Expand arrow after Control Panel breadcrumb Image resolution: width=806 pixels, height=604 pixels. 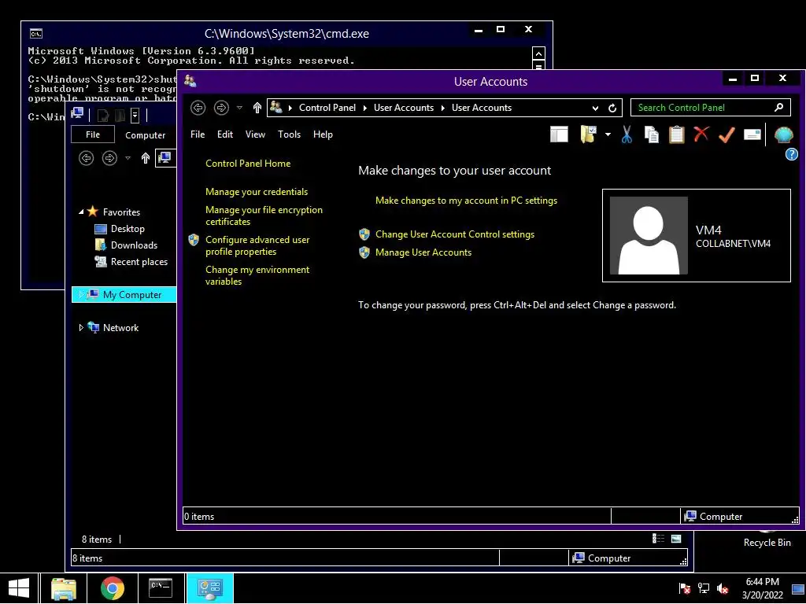coord(365,108)
